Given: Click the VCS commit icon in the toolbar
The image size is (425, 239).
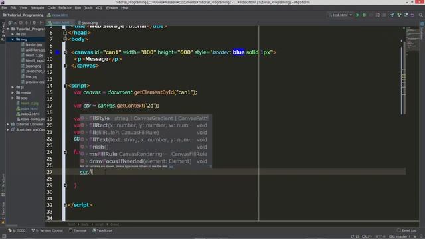Looking at the screenshot, I should tap(399, 15).
